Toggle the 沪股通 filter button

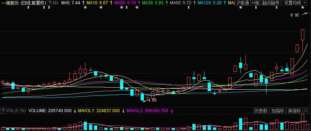(242, 3)
